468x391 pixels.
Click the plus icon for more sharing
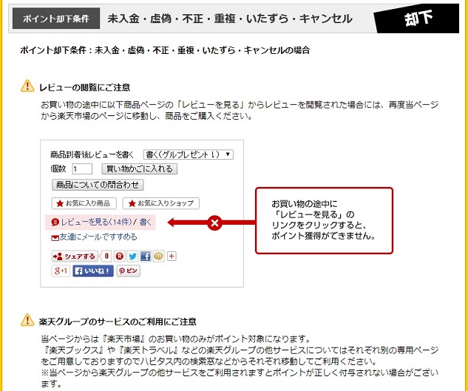click(x=172, y=256)
